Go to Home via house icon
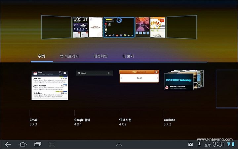Viewport: 238px width, 149px height. [22, 144]
